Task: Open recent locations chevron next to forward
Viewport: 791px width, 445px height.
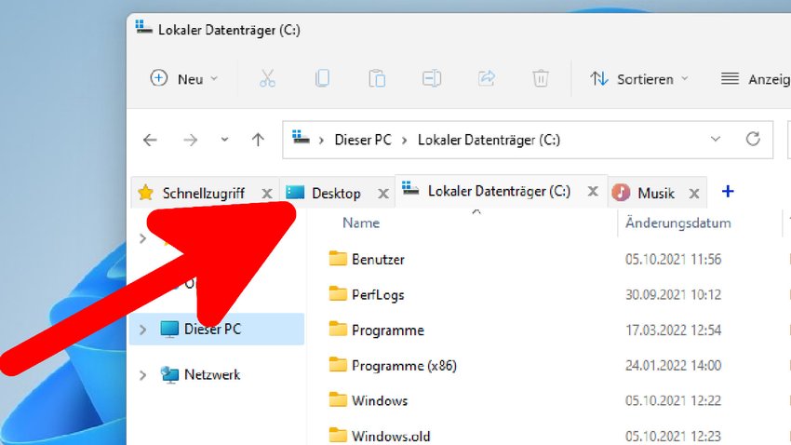Action: coord(224,140)
